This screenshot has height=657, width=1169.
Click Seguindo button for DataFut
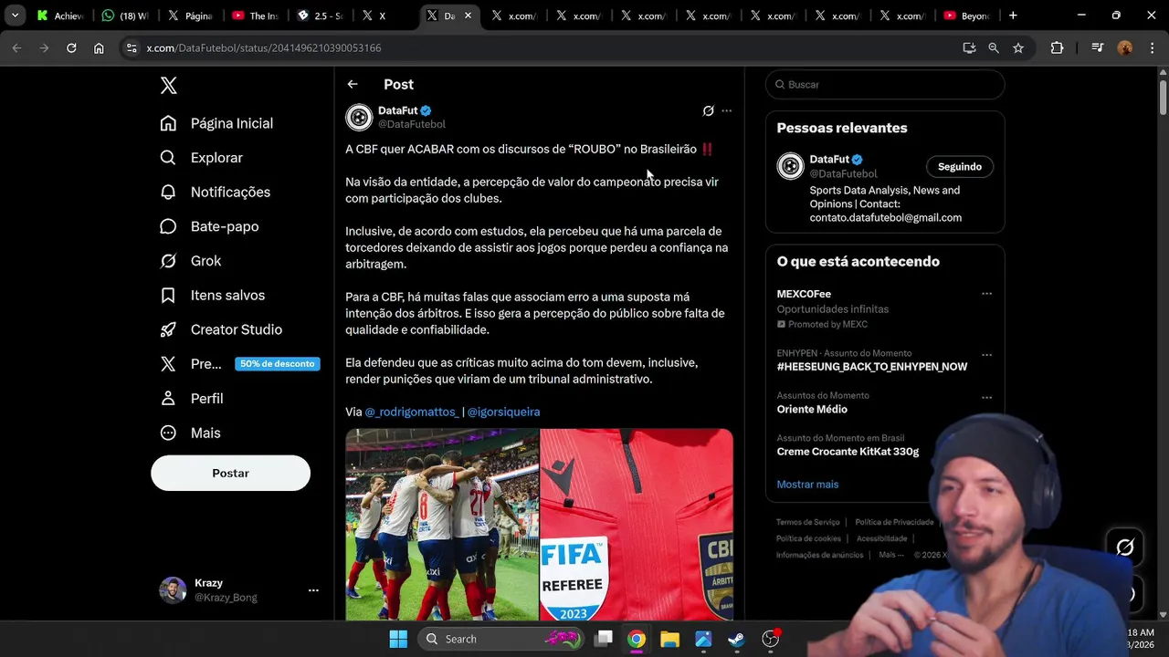pos(959,167)
